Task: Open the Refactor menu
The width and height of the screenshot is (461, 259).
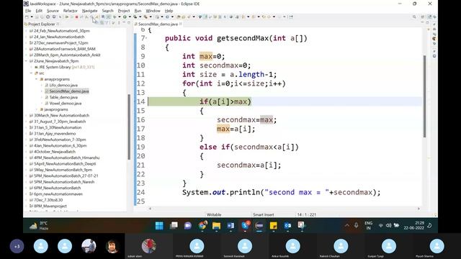Action: 71,11
